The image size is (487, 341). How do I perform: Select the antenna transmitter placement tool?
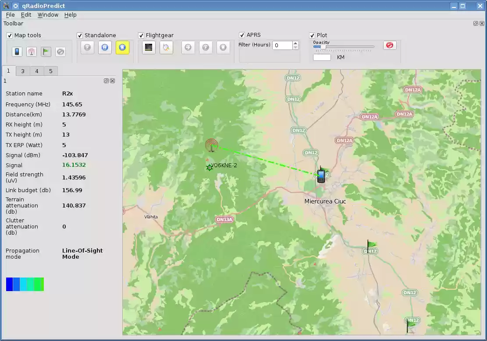click(x=31, y=52)
